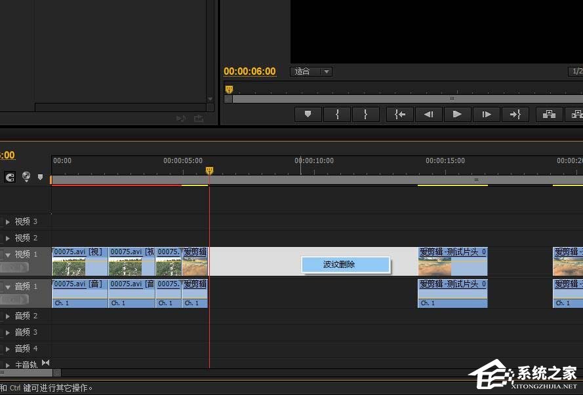
Task: Step forward one frame
Action: click(486, 114)
